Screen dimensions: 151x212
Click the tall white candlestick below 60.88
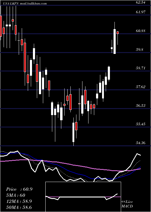(114, 41)
